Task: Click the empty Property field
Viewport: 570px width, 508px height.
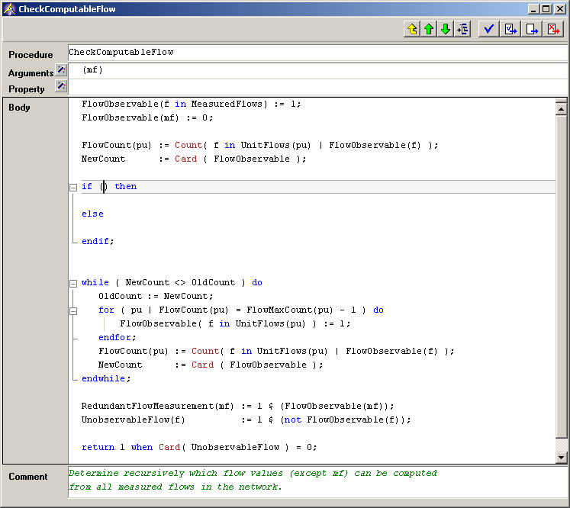Action: click(x=317, y=88)
